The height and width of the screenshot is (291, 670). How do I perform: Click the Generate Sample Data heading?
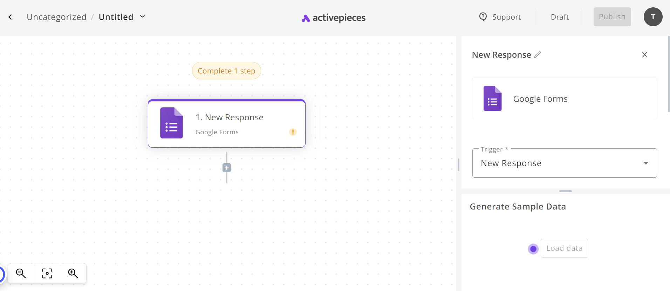518,207
